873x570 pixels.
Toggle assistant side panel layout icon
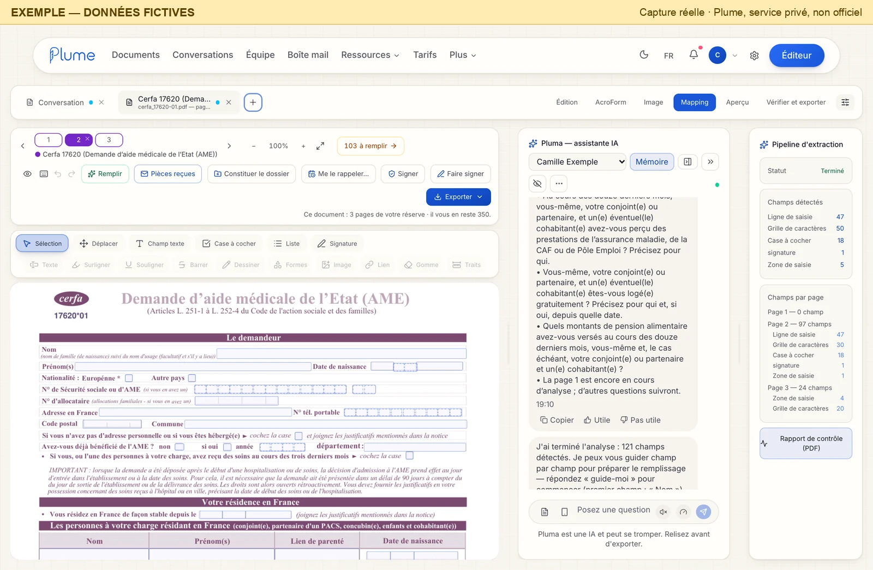687,161
